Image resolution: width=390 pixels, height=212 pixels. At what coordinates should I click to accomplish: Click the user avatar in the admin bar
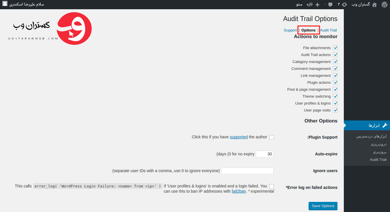point(5,4)
